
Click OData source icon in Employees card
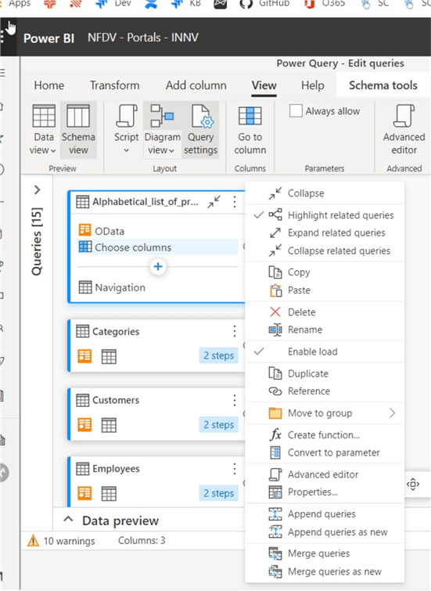pos(84,493)
